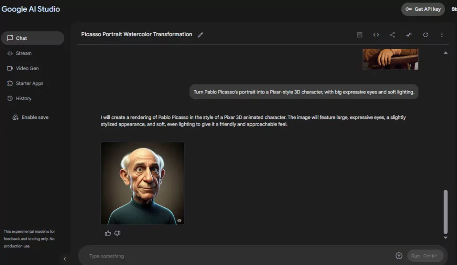Click the Get code icon
457x265 pixels.
pyautogui.click(x=376, y=35)
